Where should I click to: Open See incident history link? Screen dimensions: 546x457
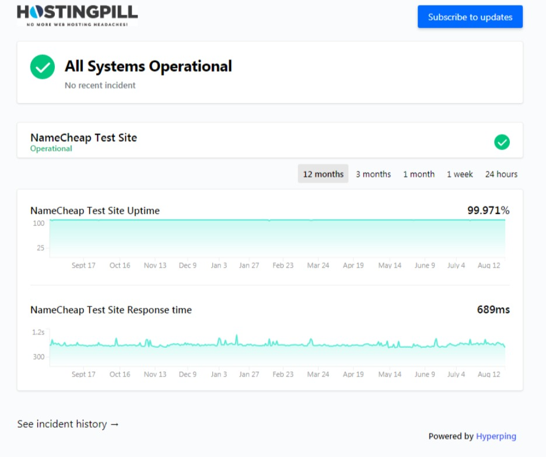coord(68,424)
